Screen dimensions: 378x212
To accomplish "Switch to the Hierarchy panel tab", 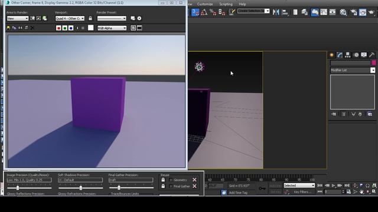I will coord(348,55).
